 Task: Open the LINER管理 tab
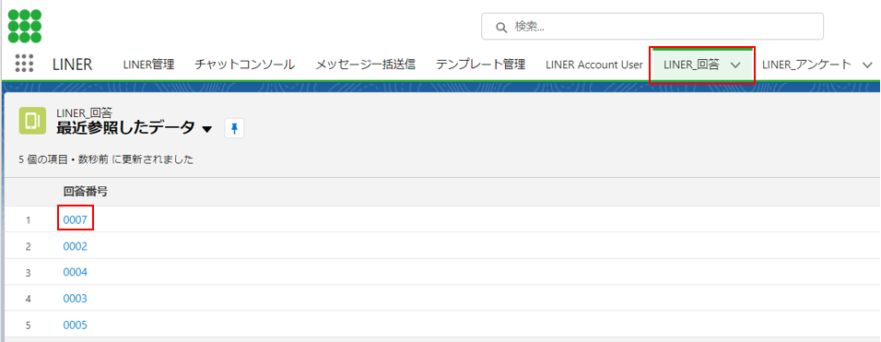pyautogui.click(x=148, y=65)
